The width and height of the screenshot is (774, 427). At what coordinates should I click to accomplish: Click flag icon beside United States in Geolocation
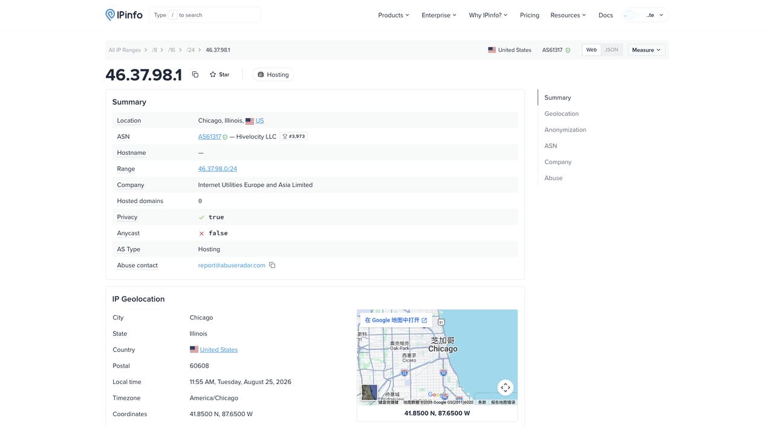point(194,350)
